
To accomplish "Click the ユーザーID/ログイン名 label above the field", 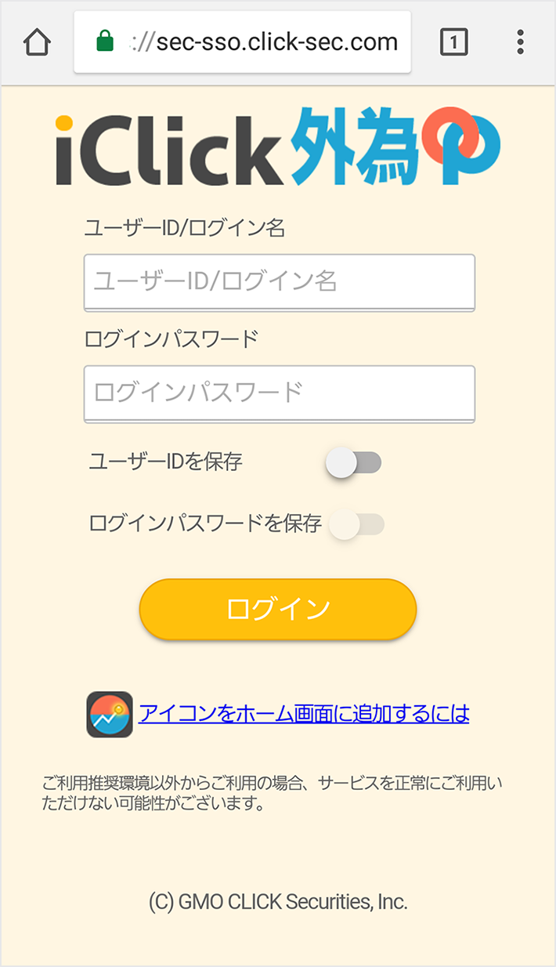I will click(185, 228).
